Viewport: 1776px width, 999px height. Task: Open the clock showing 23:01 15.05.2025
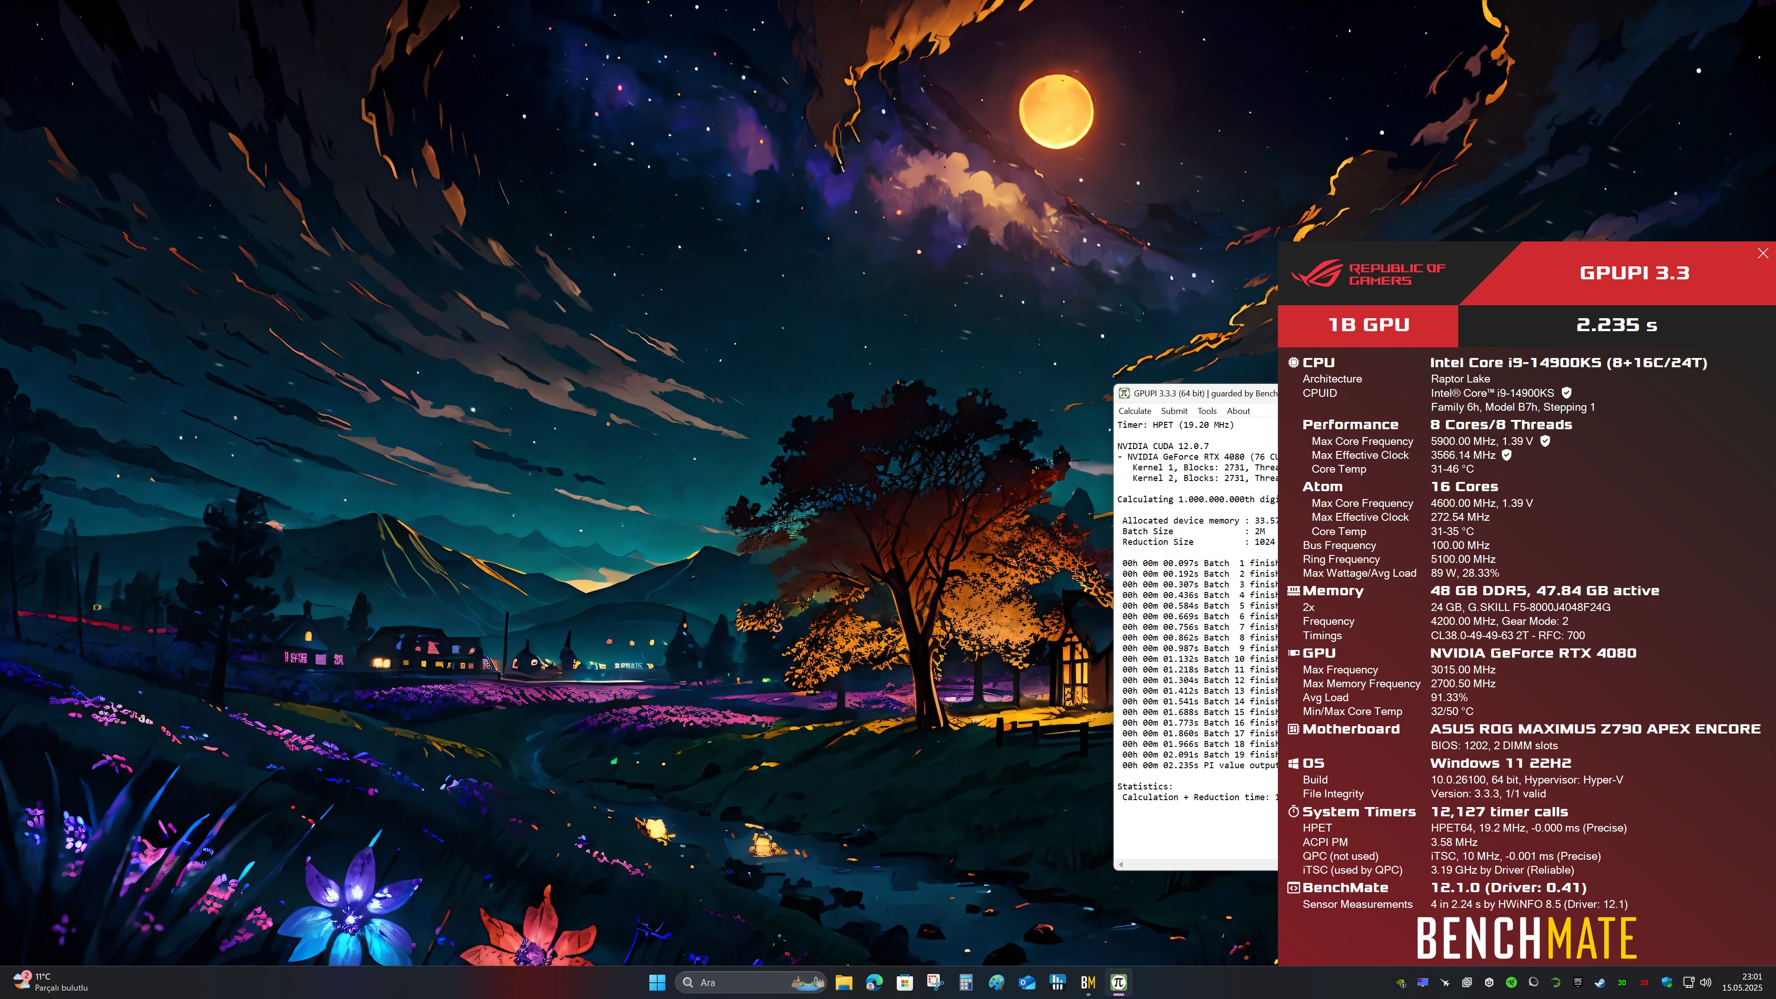pos(1742,982)
